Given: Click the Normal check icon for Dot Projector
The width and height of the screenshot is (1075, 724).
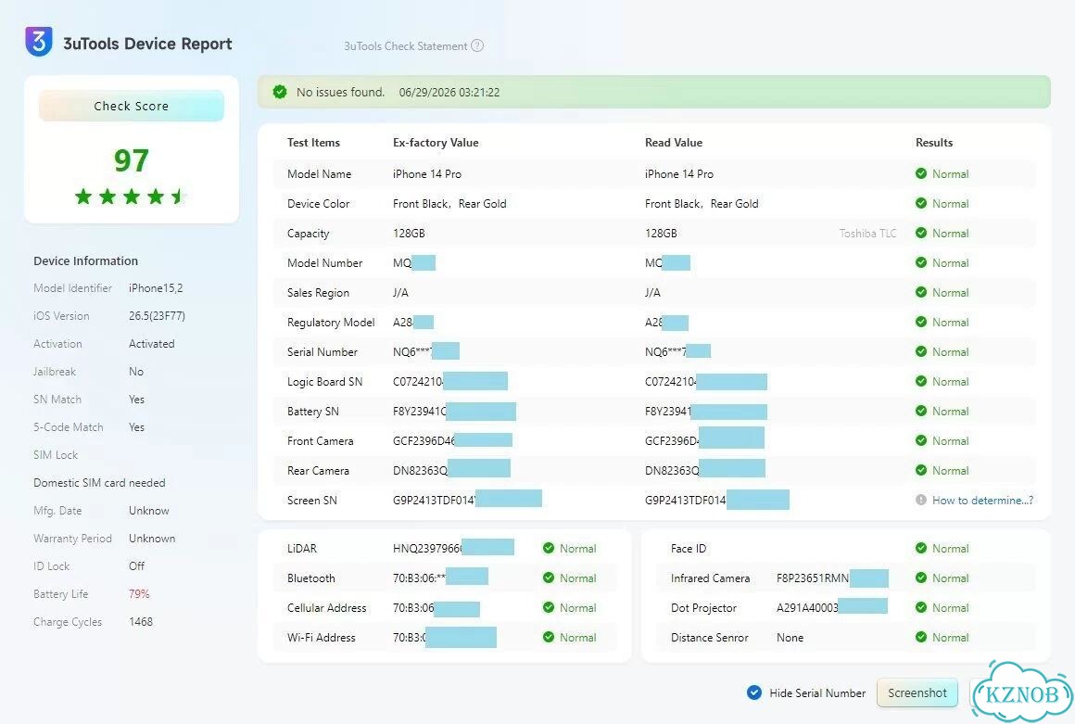Looking at the screenshot, I should coord(921,607).
